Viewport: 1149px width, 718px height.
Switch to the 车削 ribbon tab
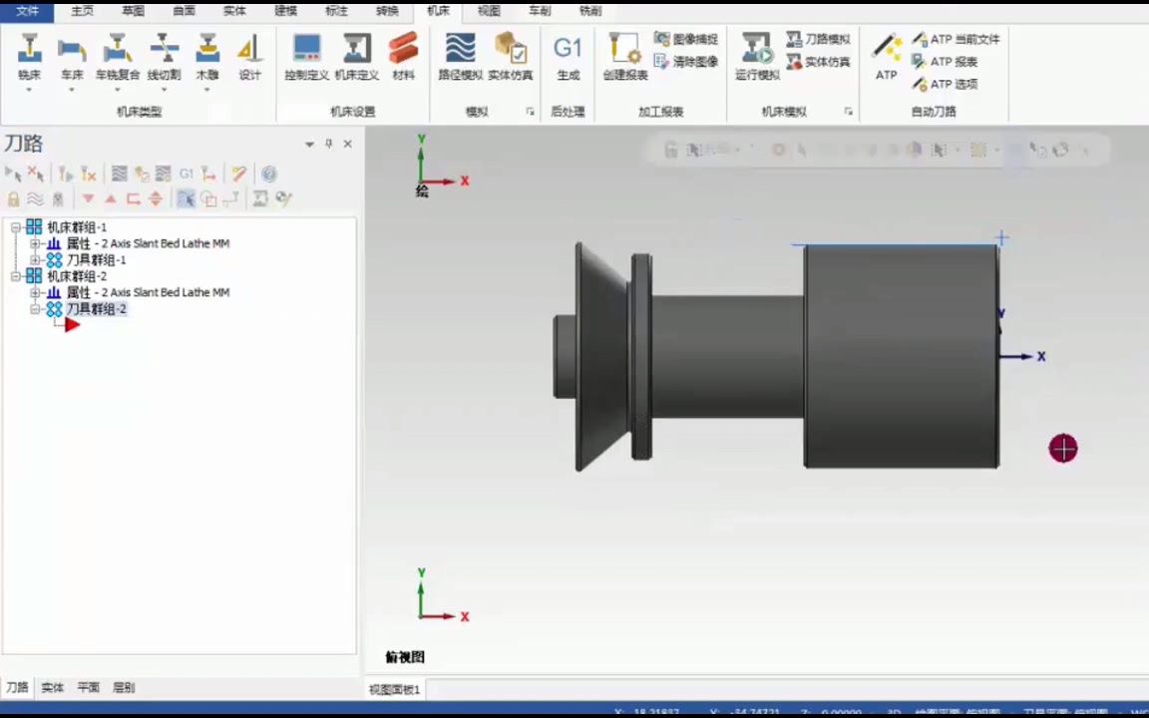click(x=539, y=11)
